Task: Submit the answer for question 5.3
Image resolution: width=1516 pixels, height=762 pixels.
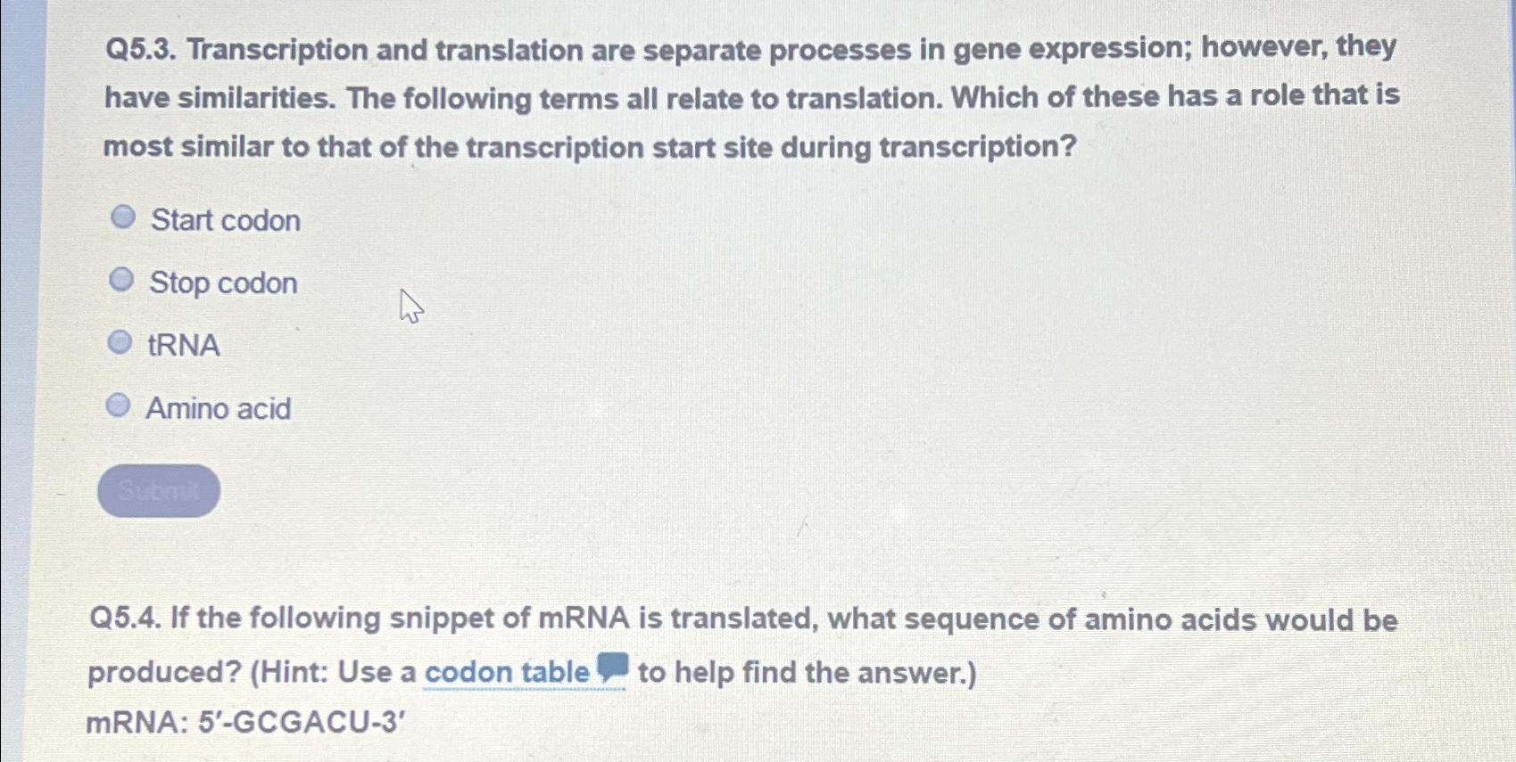Action: click(160, 488)
